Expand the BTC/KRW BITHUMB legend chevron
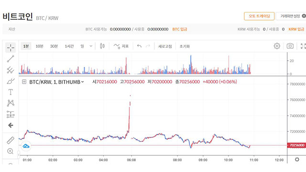 (83, 82)
